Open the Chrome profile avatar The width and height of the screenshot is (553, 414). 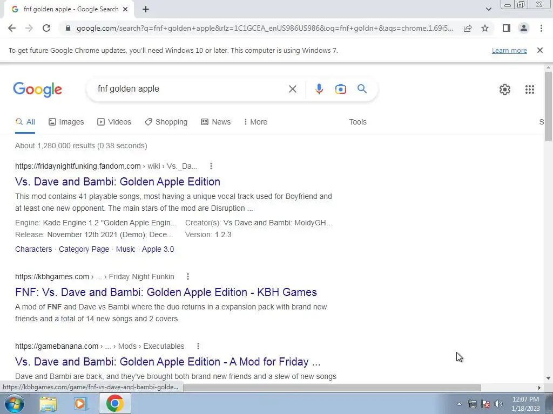click(x=524, y=28)
